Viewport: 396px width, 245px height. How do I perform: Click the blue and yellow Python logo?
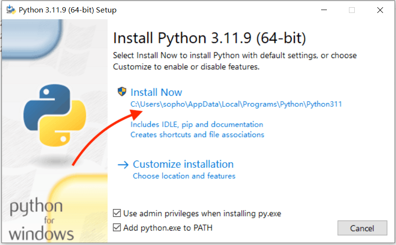55,115
